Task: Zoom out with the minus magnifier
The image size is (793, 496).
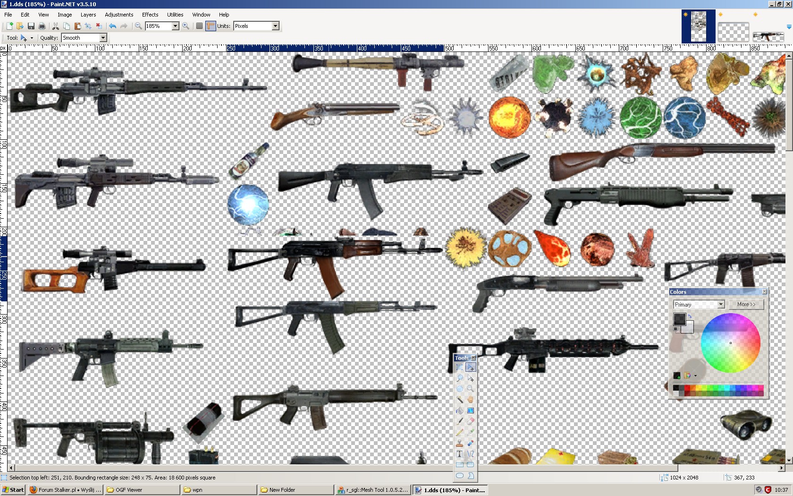Action: tap(138, 26)
